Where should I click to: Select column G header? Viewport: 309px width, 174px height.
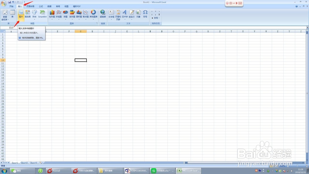coord(81,31)
